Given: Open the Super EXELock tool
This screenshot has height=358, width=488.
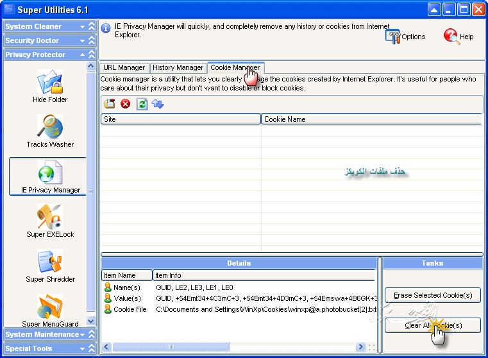Looking at the screenshot, I should pos(50,217).
